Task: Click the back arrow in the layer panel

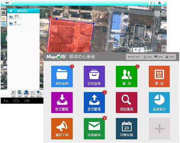Action: [x=11, y=11]
